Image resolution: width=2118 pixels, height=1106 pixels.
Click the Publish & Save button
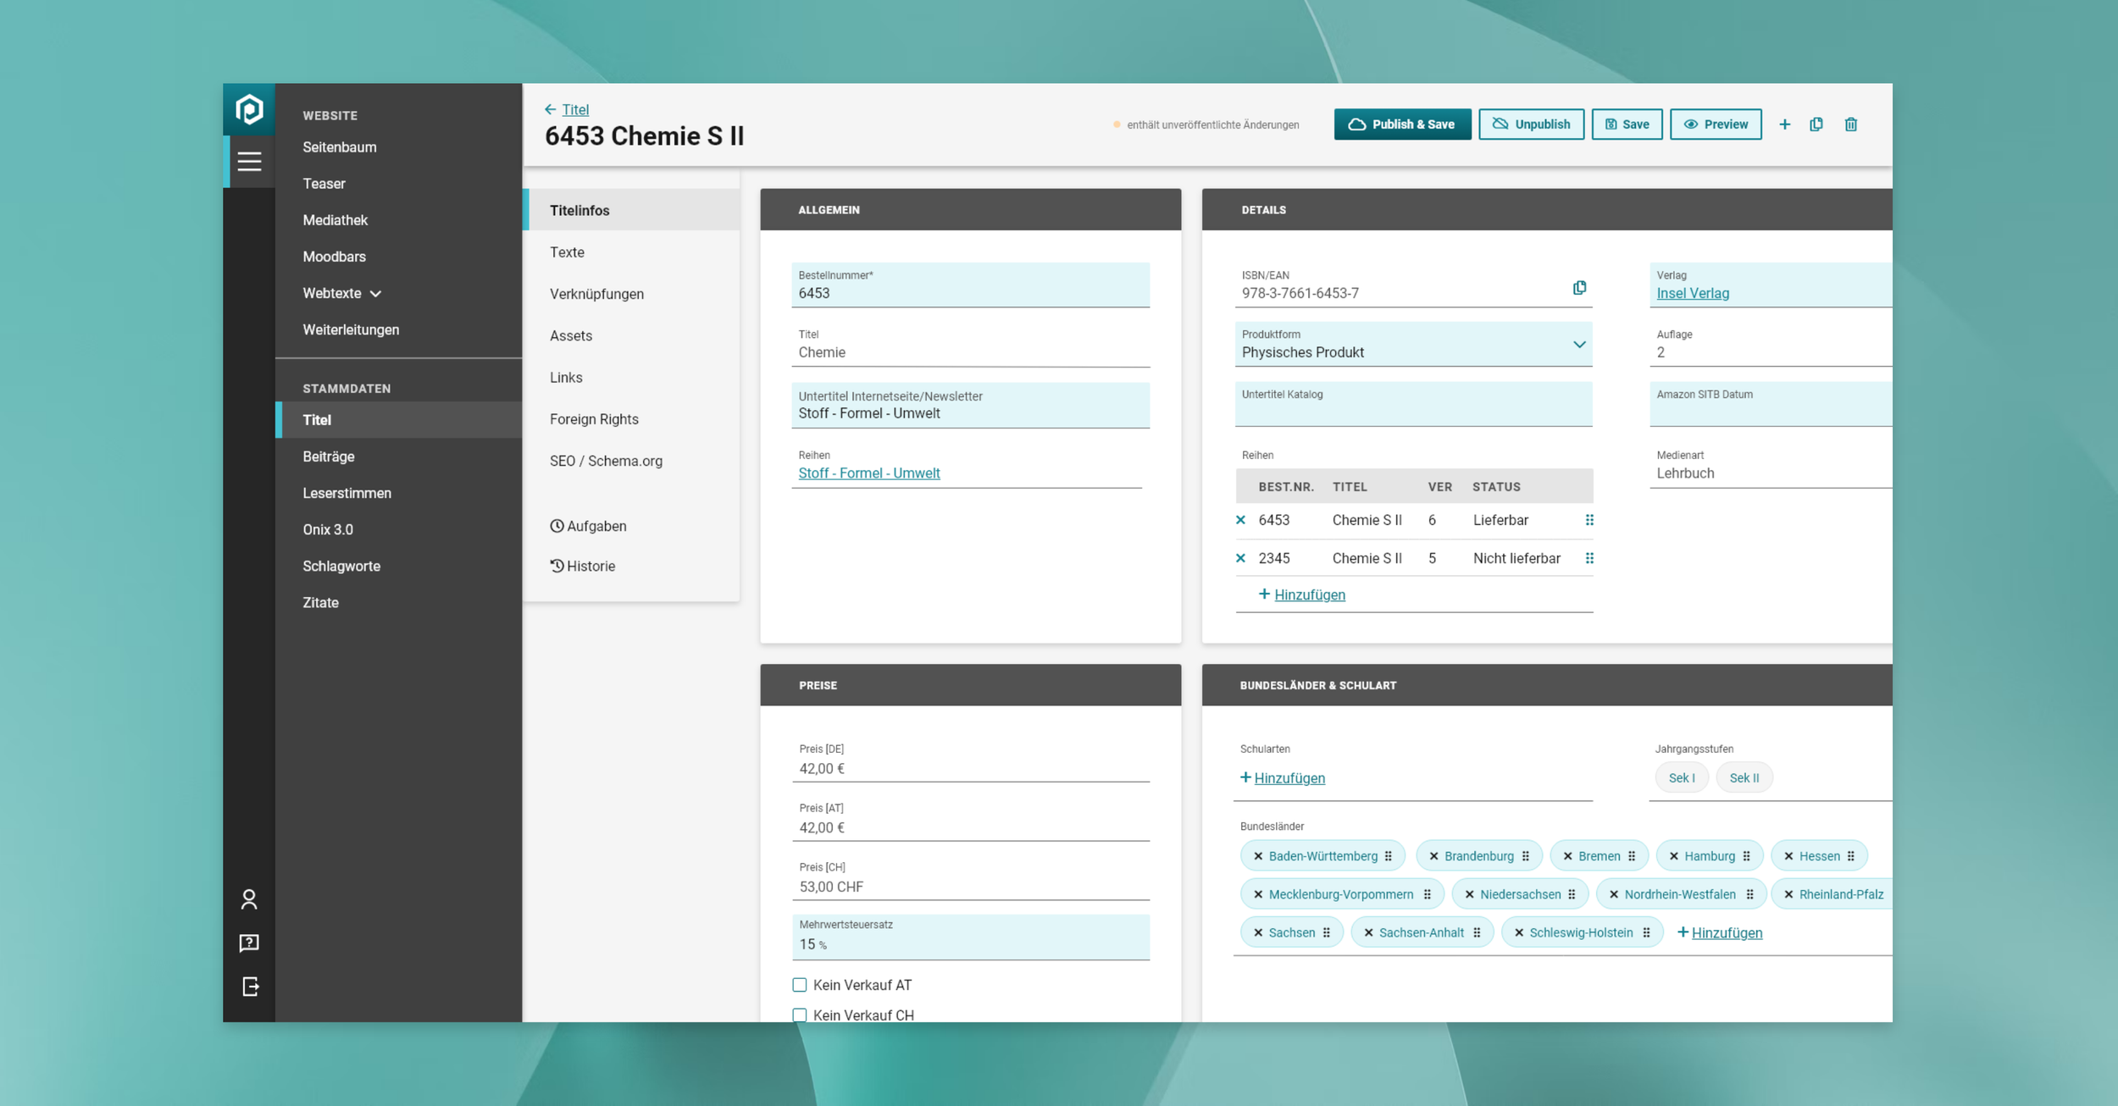[1402, 124]
